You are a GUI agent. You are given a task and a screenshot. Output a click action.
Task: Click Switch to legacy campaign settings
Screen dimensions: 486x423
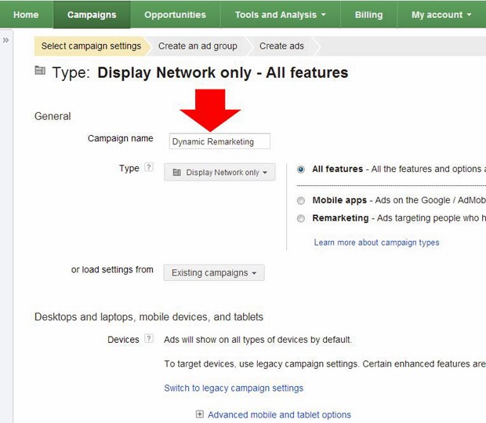point(234,388)
